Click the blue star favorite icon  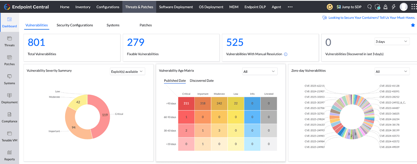pos(413,25)
